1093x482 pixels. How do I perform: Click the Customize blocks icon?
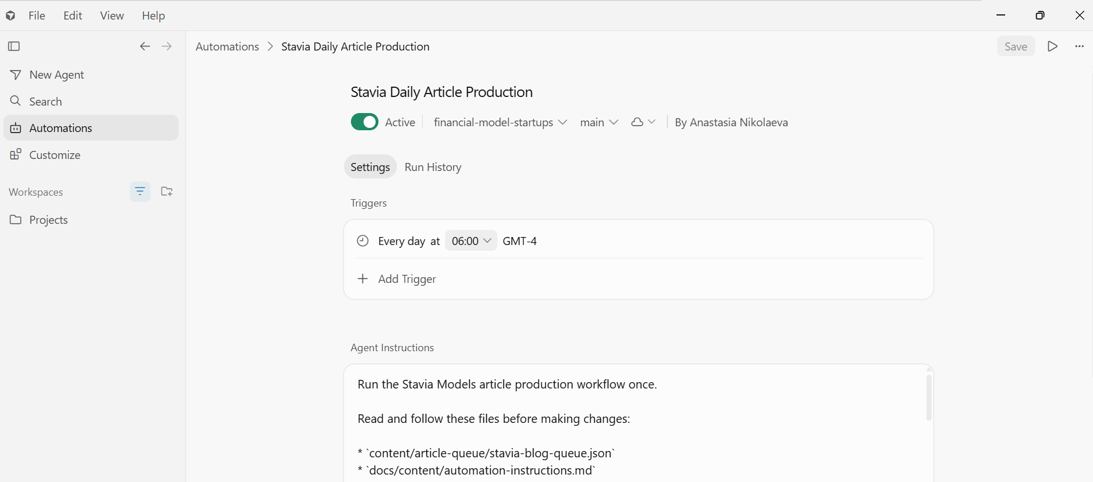coord(16,154)
